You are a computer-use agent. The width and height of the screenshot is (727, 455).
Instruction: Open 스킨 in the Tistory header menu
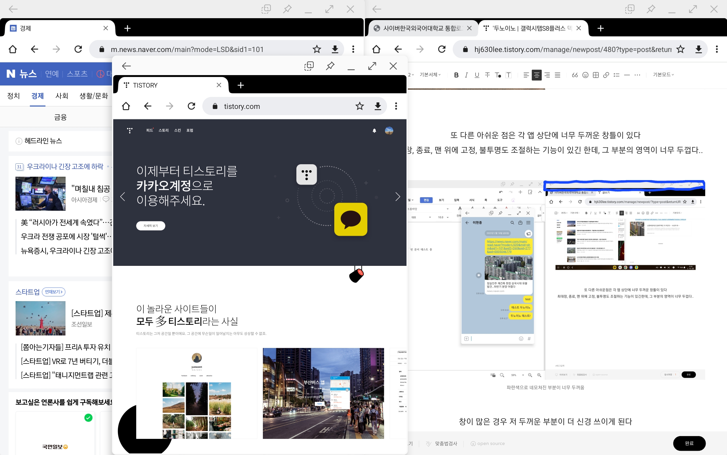(x=177, y=130)
